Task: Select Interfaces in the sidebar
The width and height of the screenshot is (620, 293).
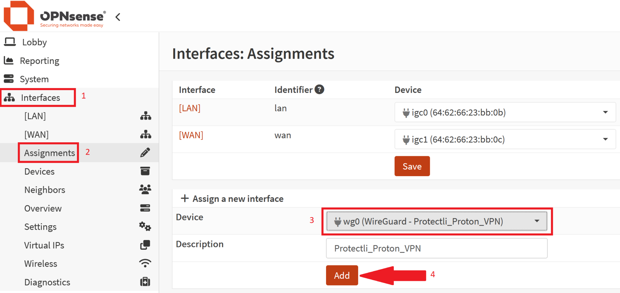Action: [x=41, y=97]
